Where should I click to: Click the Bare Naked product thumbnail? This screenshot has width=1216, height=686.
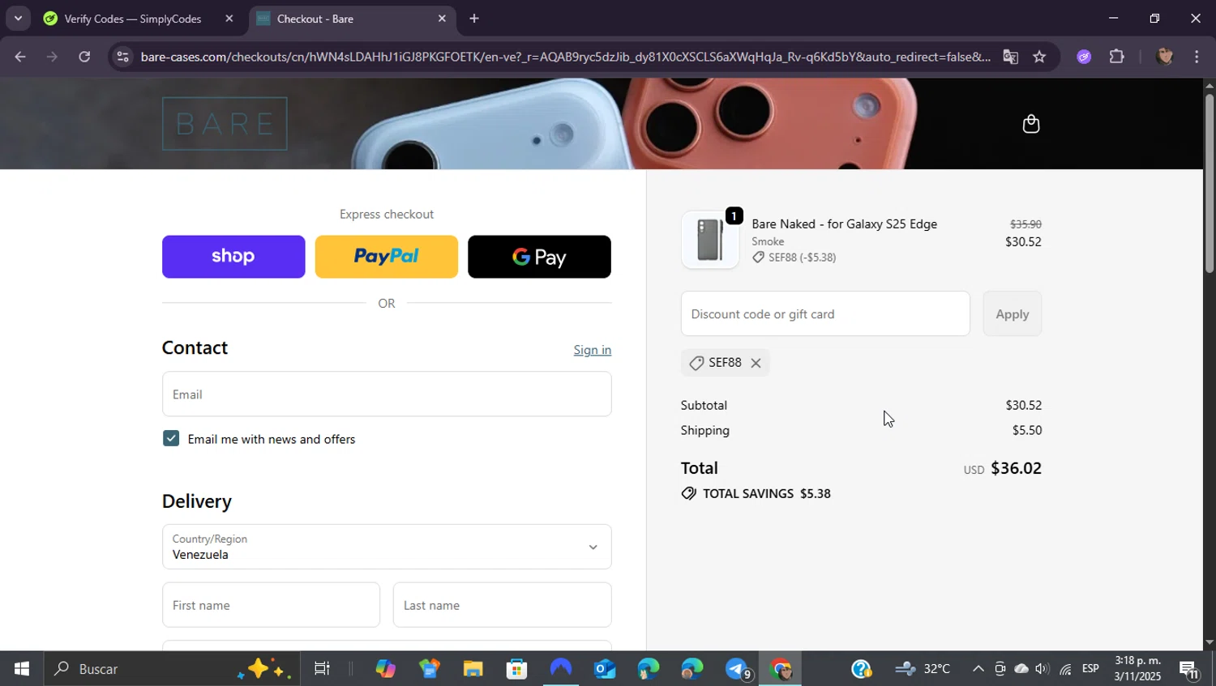point(709,240)
